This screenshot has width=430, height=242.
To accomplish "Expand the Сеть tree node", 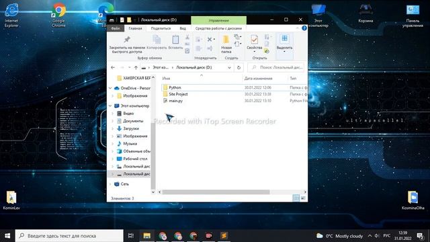I will (110, 184).
